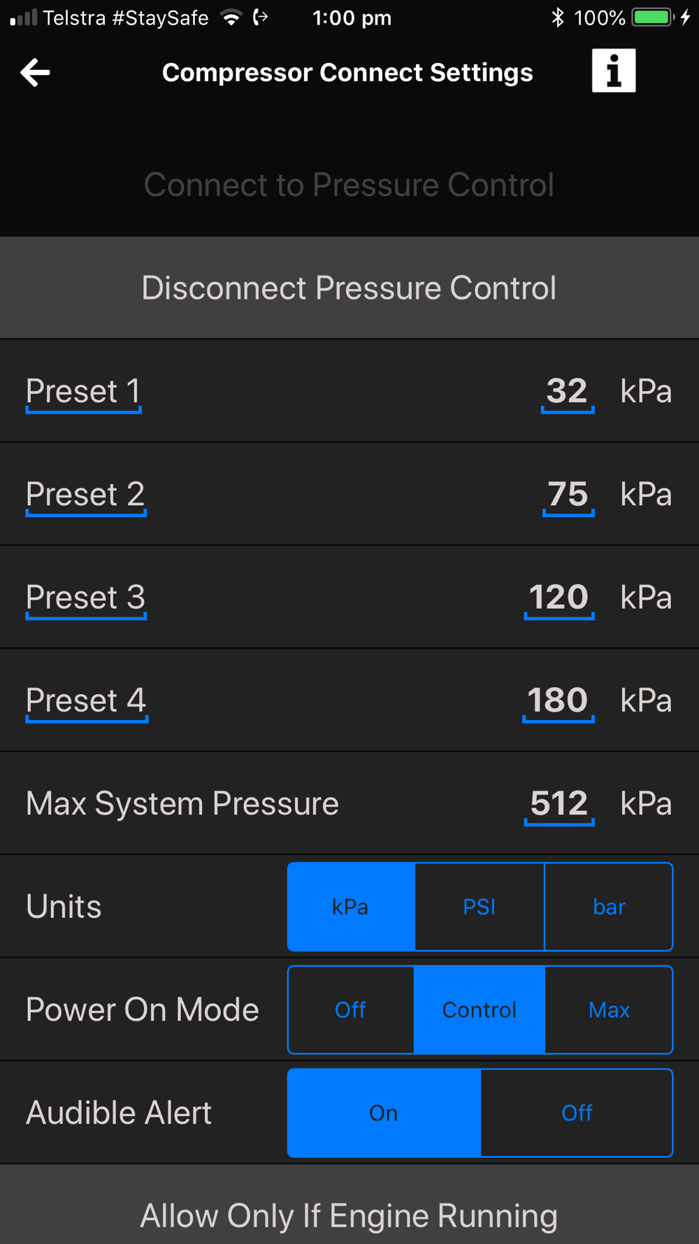Image resolution: width=699 pixels, height=1244 pixels.
Task: Rename the Preset 2 label
Action: [86, 495]
